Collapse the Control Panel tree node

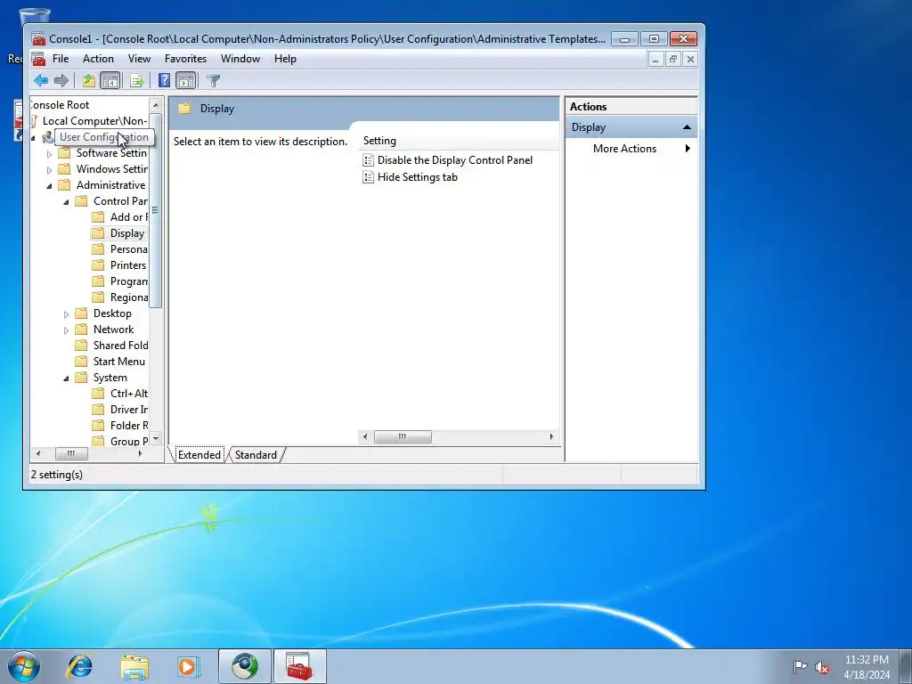pos(66,202)
